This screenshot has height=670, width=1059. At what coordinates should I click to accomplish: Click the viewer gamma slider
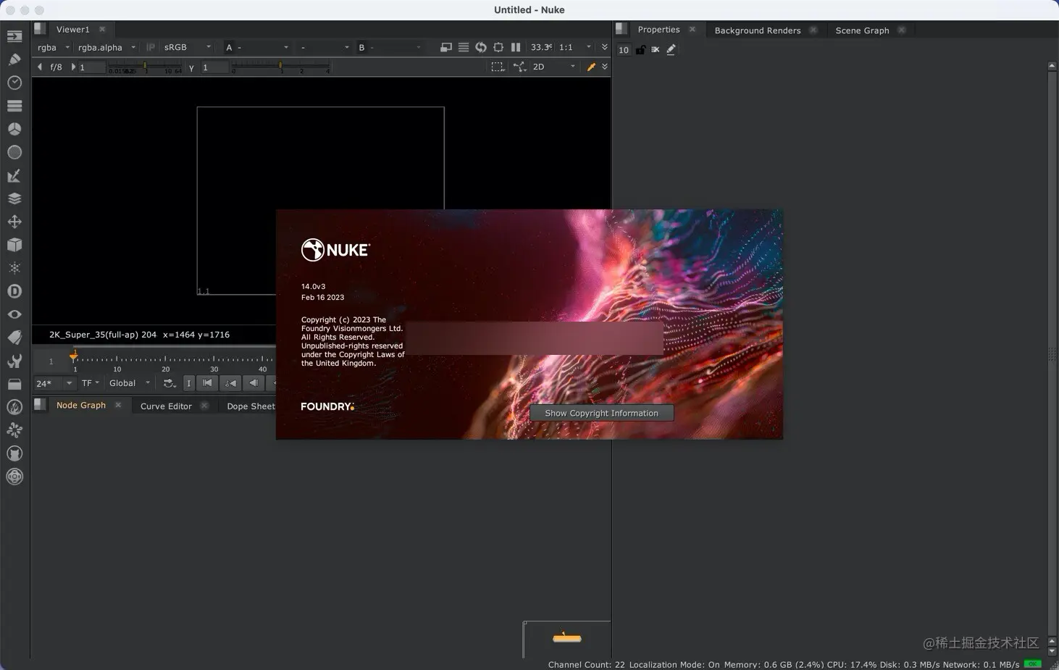tap(281, 67)
